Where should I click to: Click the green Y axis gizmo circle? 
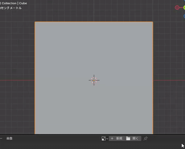[x=184, y=7]
